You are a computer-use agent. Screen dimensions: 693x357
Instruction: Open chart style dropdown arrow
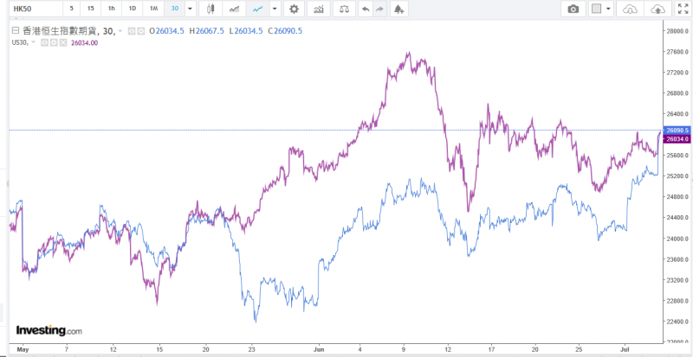[x=275, y=9]
